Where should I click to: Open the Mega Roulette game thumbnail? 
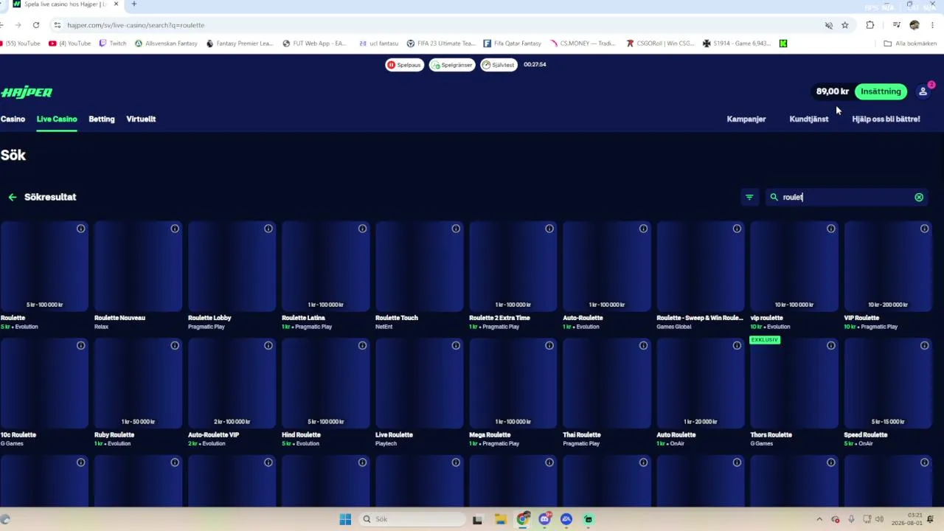pyautogui.click(x=513, y=383)
